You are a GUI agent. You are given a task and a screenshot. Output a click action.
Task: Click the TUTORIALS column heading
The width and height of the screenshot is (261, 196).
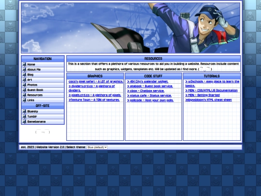pyautogui.click(x=212, y=76)
